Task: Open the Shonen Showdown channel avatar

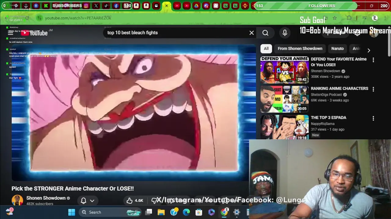Action: pyautogui.click(x=17, y=200)
